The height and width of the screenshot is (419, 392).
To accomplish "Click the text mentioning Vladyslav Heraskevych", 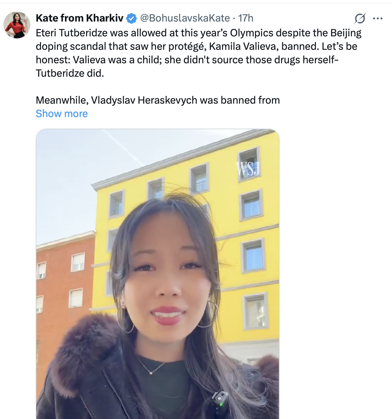I will point(158,100).
